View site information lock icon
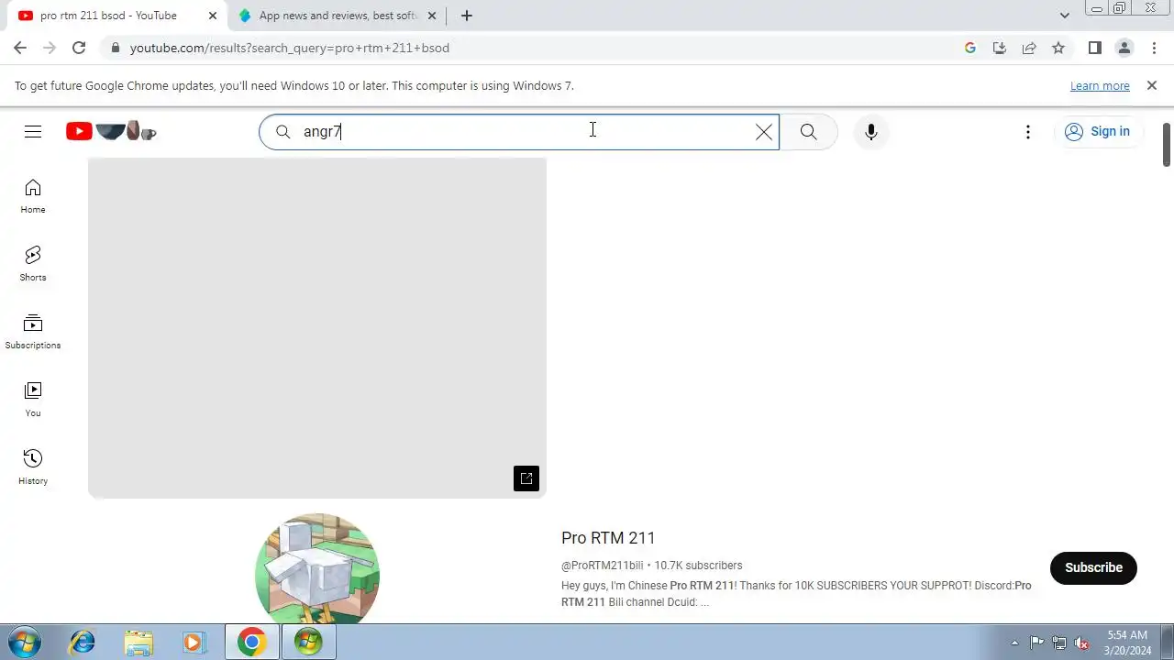 coord(115,48)
